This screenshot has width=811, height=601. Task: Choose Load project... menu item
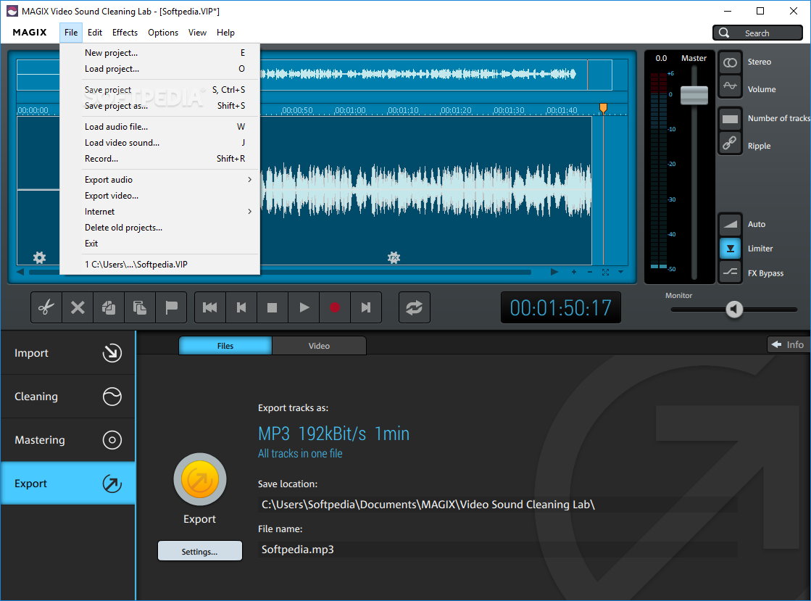160,69
